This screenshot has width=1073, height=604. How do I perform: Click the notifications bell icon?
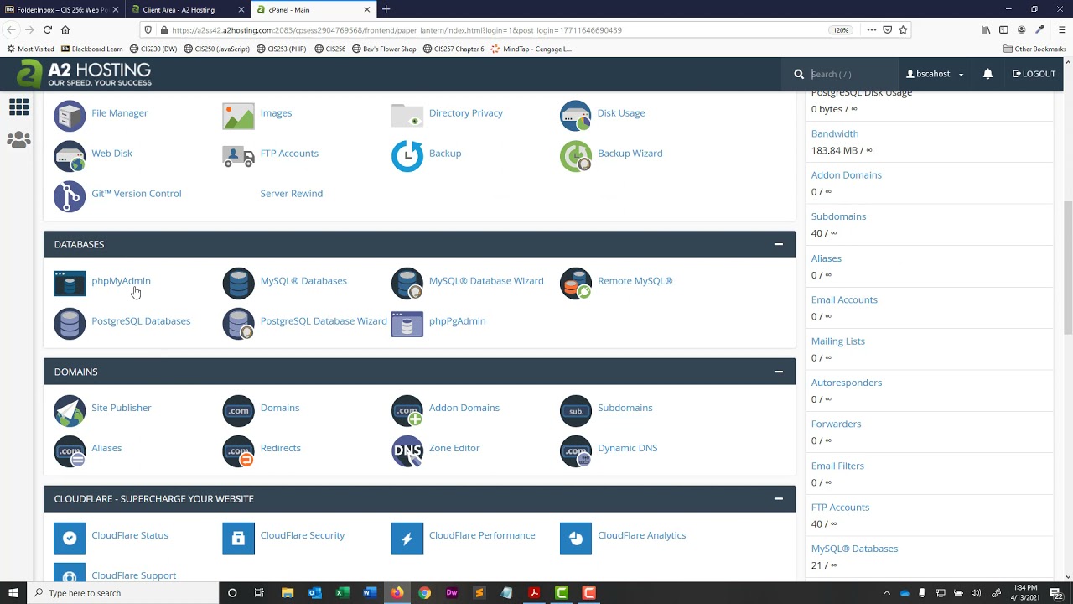(x=987, y=74)
